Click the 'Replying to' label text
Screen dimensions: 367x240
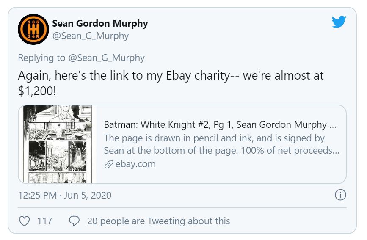click(42, 58)
